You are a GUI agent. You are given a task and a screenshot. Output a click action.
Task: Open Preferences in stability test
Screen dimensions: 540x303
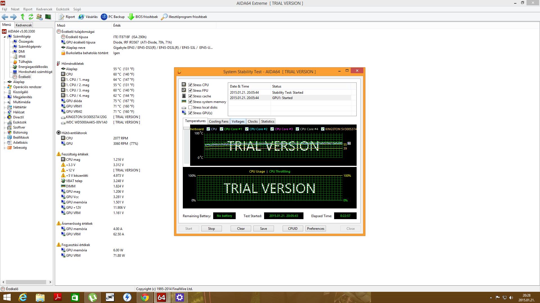316,229
